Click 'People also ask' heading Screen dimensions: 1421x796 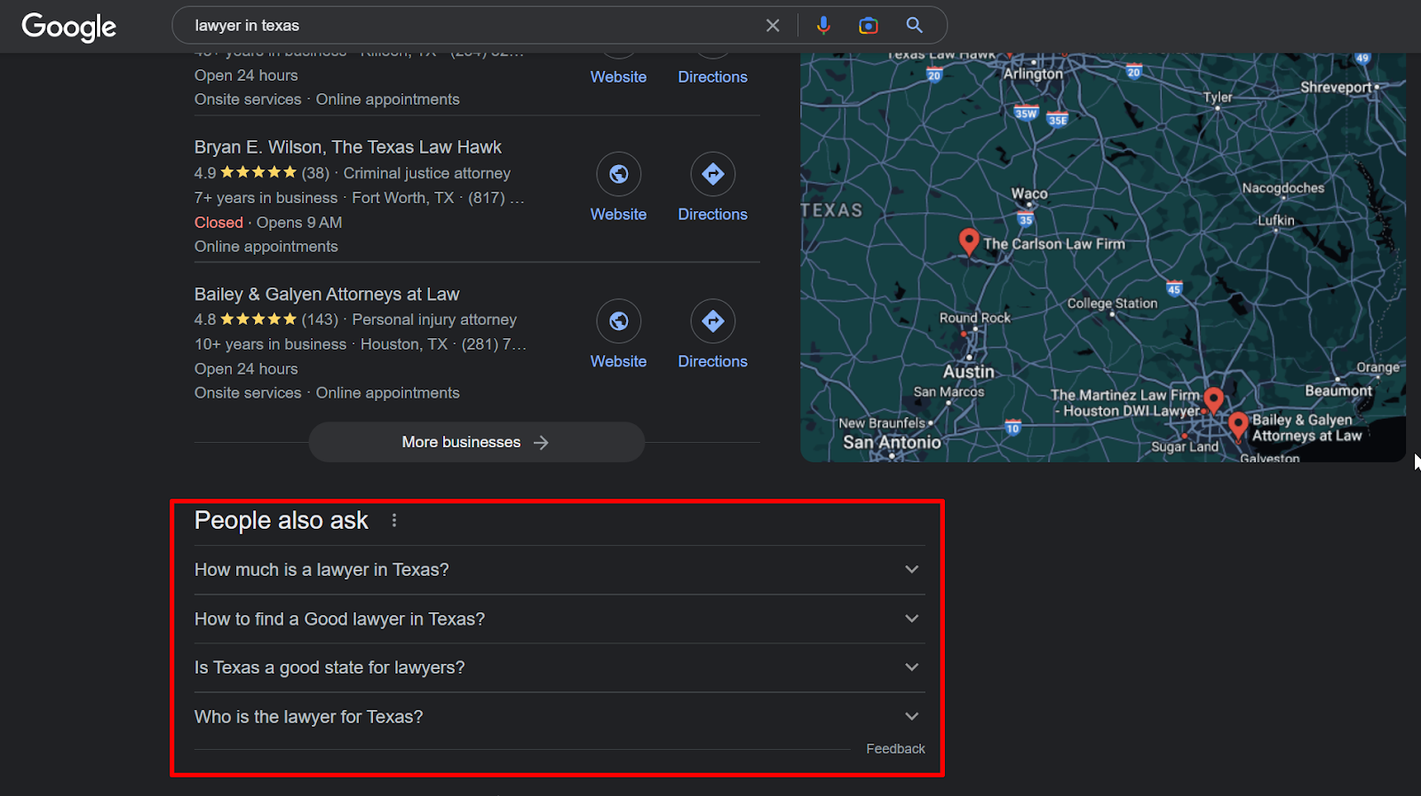coord(281,521)
